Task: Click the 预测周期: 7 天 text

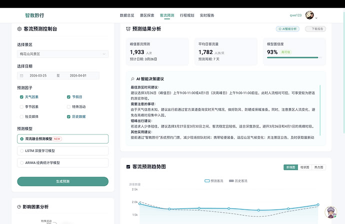Action: click(x=209, y=59)
